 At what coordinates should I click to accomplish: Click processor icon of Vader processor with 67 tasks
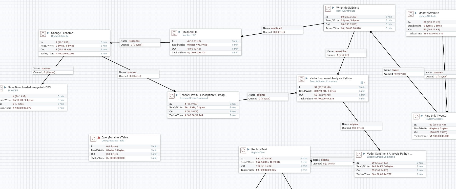pyautogui.click(x=301, y=79)
